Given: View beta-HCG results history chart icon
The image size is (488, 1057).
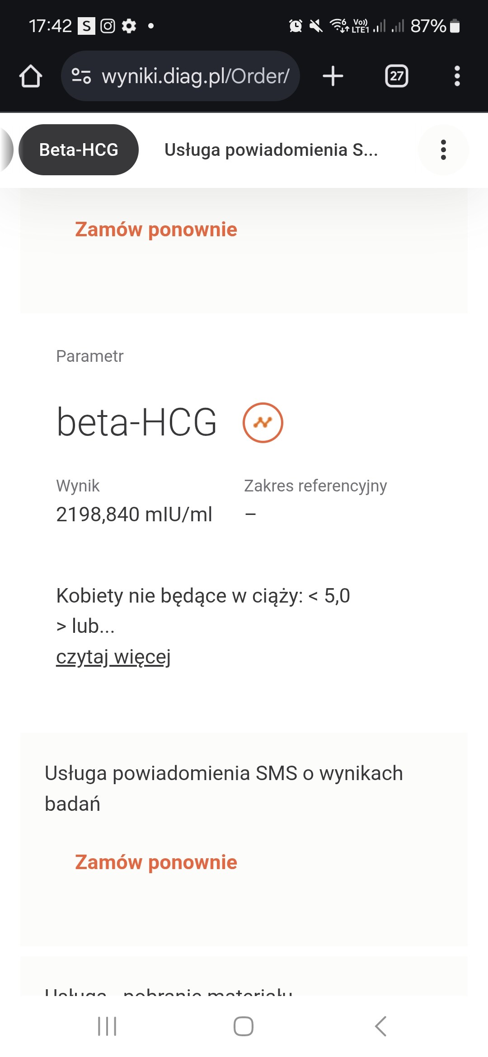Looking at the screenshot, I should [x=263, y=423].
